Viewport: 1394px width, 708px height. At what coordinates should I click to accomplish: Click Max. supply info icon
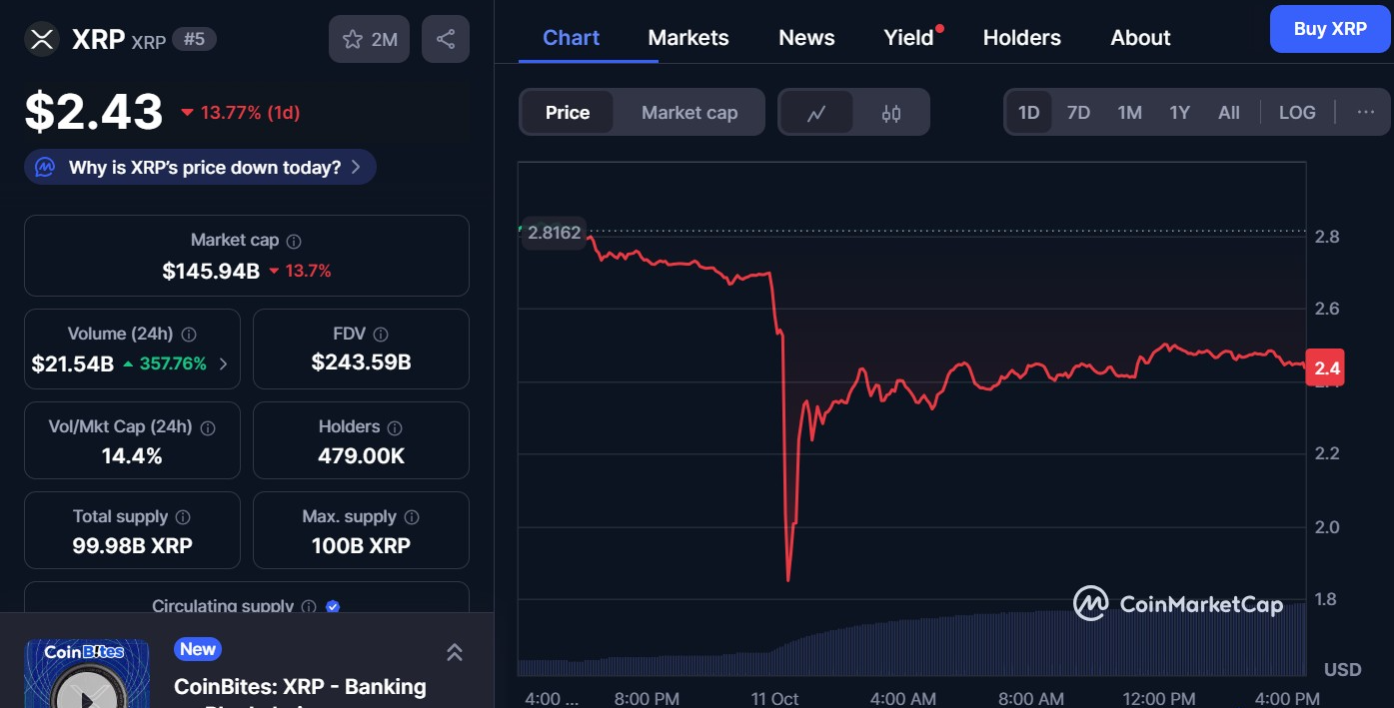tap(412, 517)
